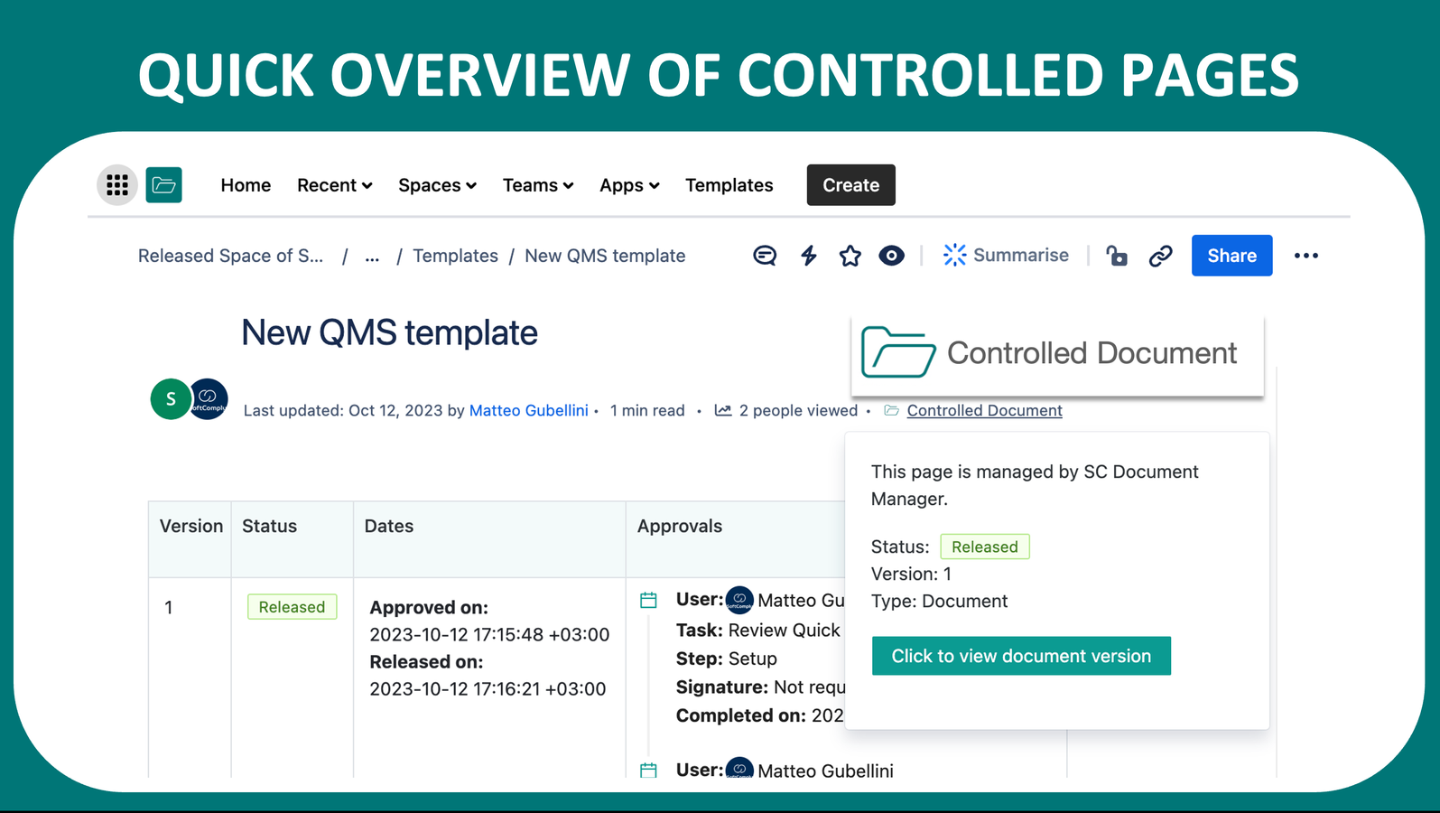Click 'Version: 1' text in popup
This screenshot has height=813, width=1440.
[x=911, y=574]
